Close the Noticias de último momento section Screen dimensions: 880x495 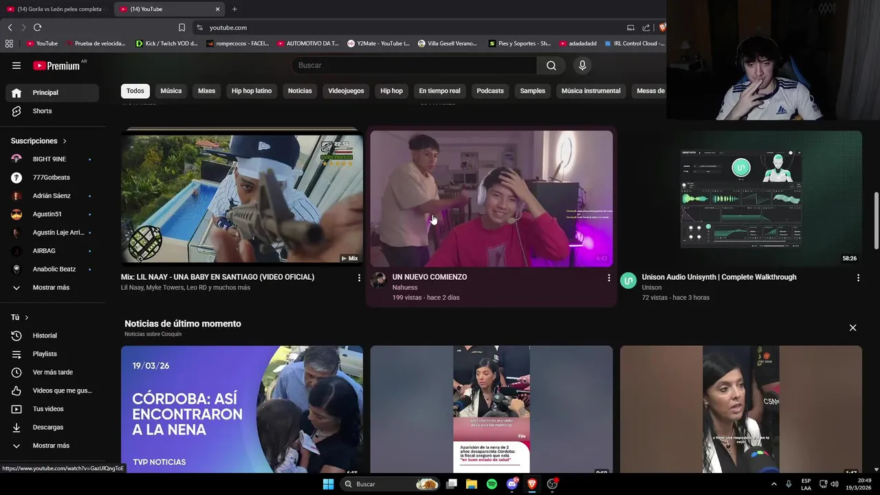[852, 328]
